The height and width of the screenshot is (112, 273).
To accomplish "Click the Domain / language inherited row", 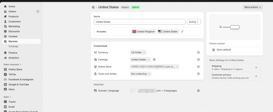I will point(147,91).
